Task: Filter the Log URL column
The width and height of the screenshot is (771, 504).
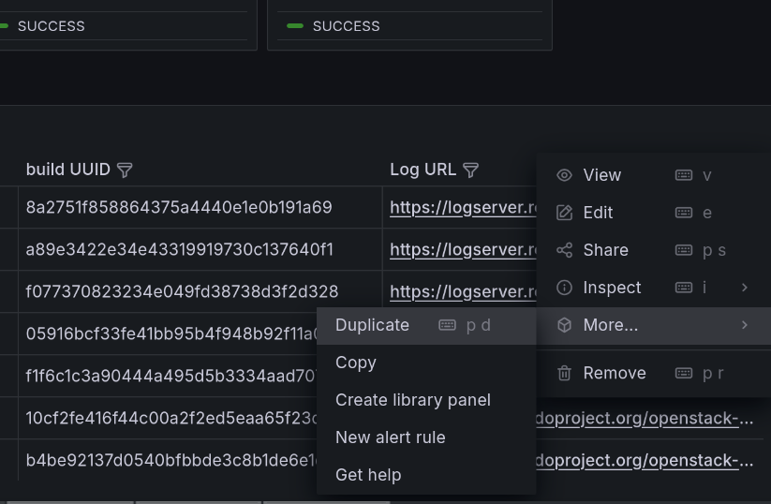Action: pos(471,170)
